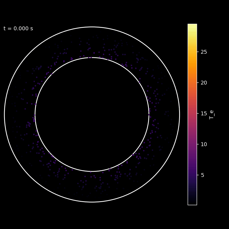Click the colorbar tick label 20
Image resolution: width=229 pixels, height=229 pixels.
(x=204, y=83)
